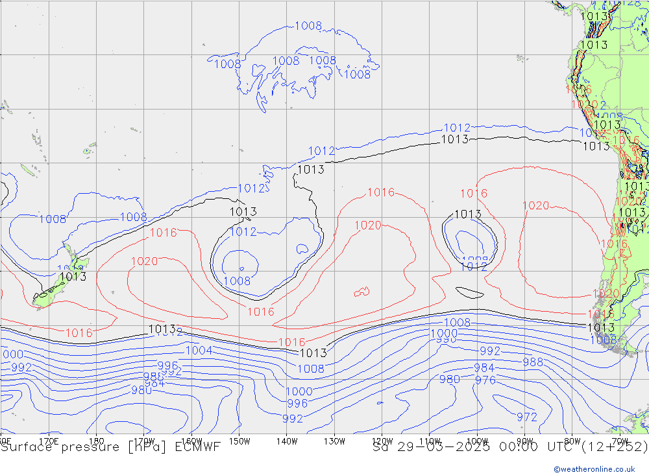Click the 1004 isobar pressure label
This screenshot has width=649, height=475.
(x=199, y=351)
